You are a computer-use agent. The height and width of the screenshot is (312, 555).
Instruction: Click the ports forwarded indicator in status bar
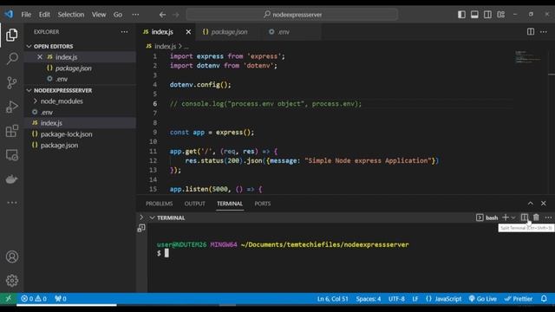coord(61,299)
